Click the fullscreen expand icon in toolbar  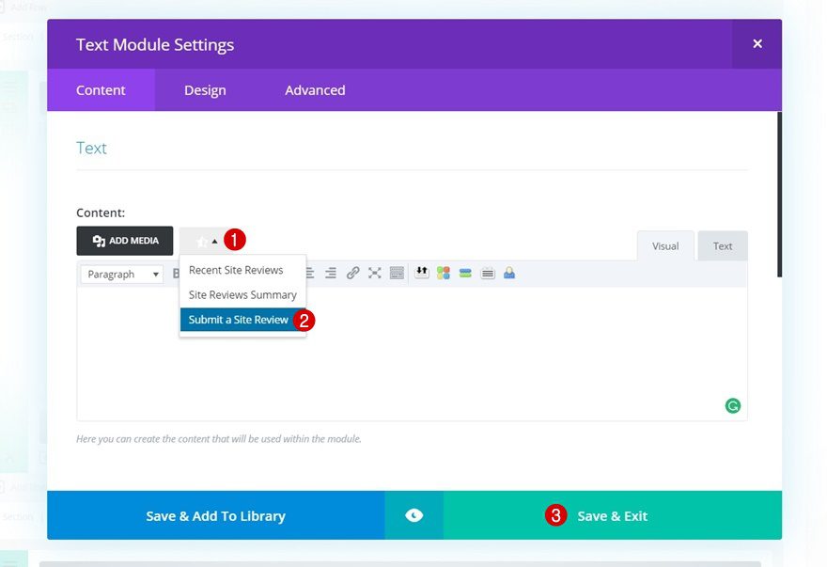click(375, 274)
